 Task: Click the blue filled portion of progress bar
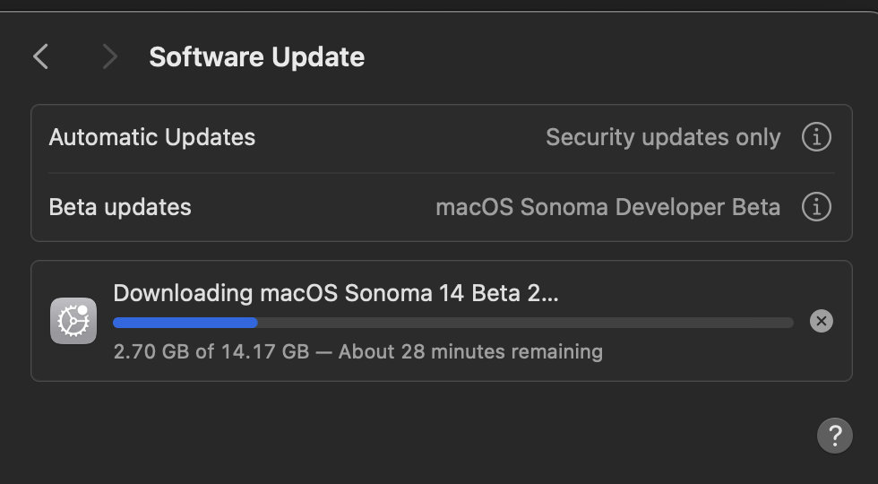click(x=185, y=323)
